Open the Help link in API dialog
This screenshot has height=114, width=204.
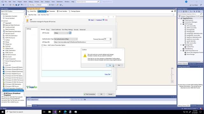(x=92, y=20)
